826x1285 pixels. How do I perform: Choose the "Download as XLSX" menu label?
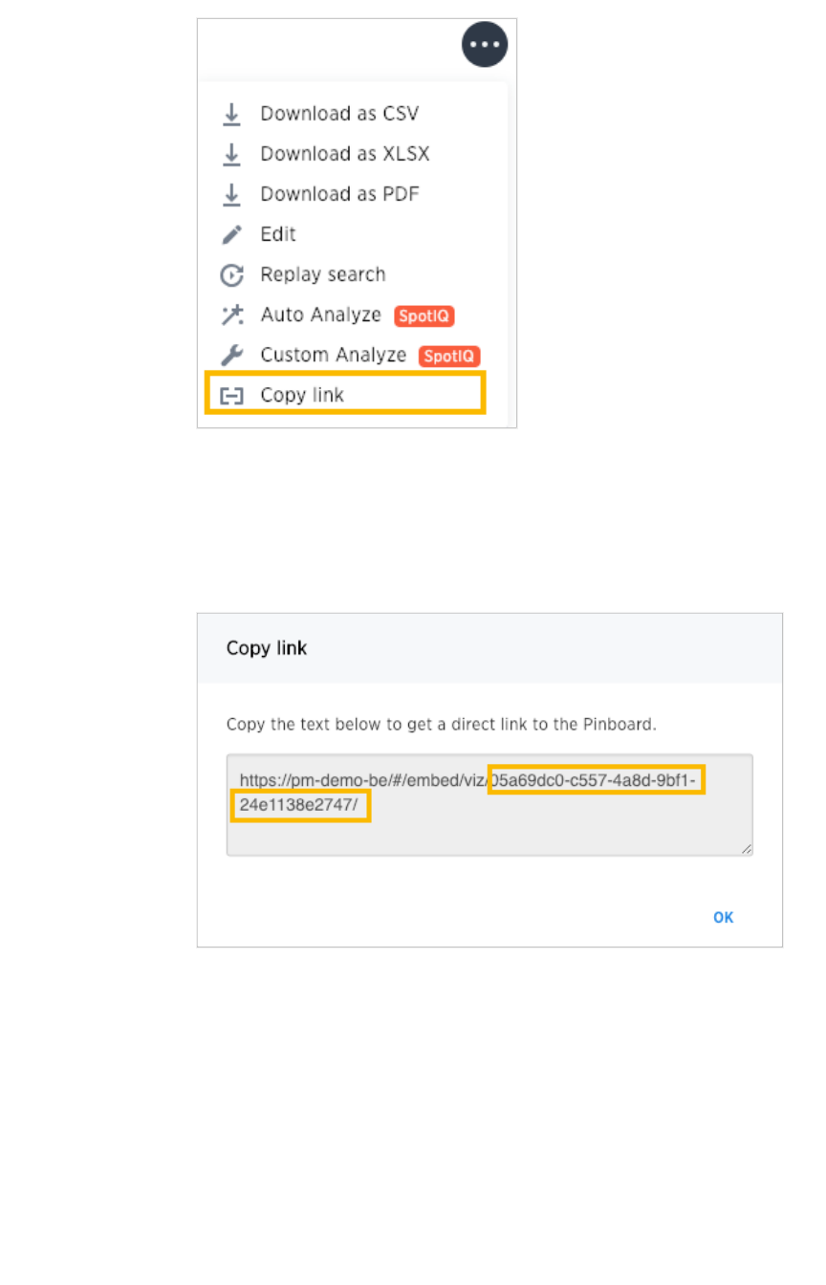344,154
